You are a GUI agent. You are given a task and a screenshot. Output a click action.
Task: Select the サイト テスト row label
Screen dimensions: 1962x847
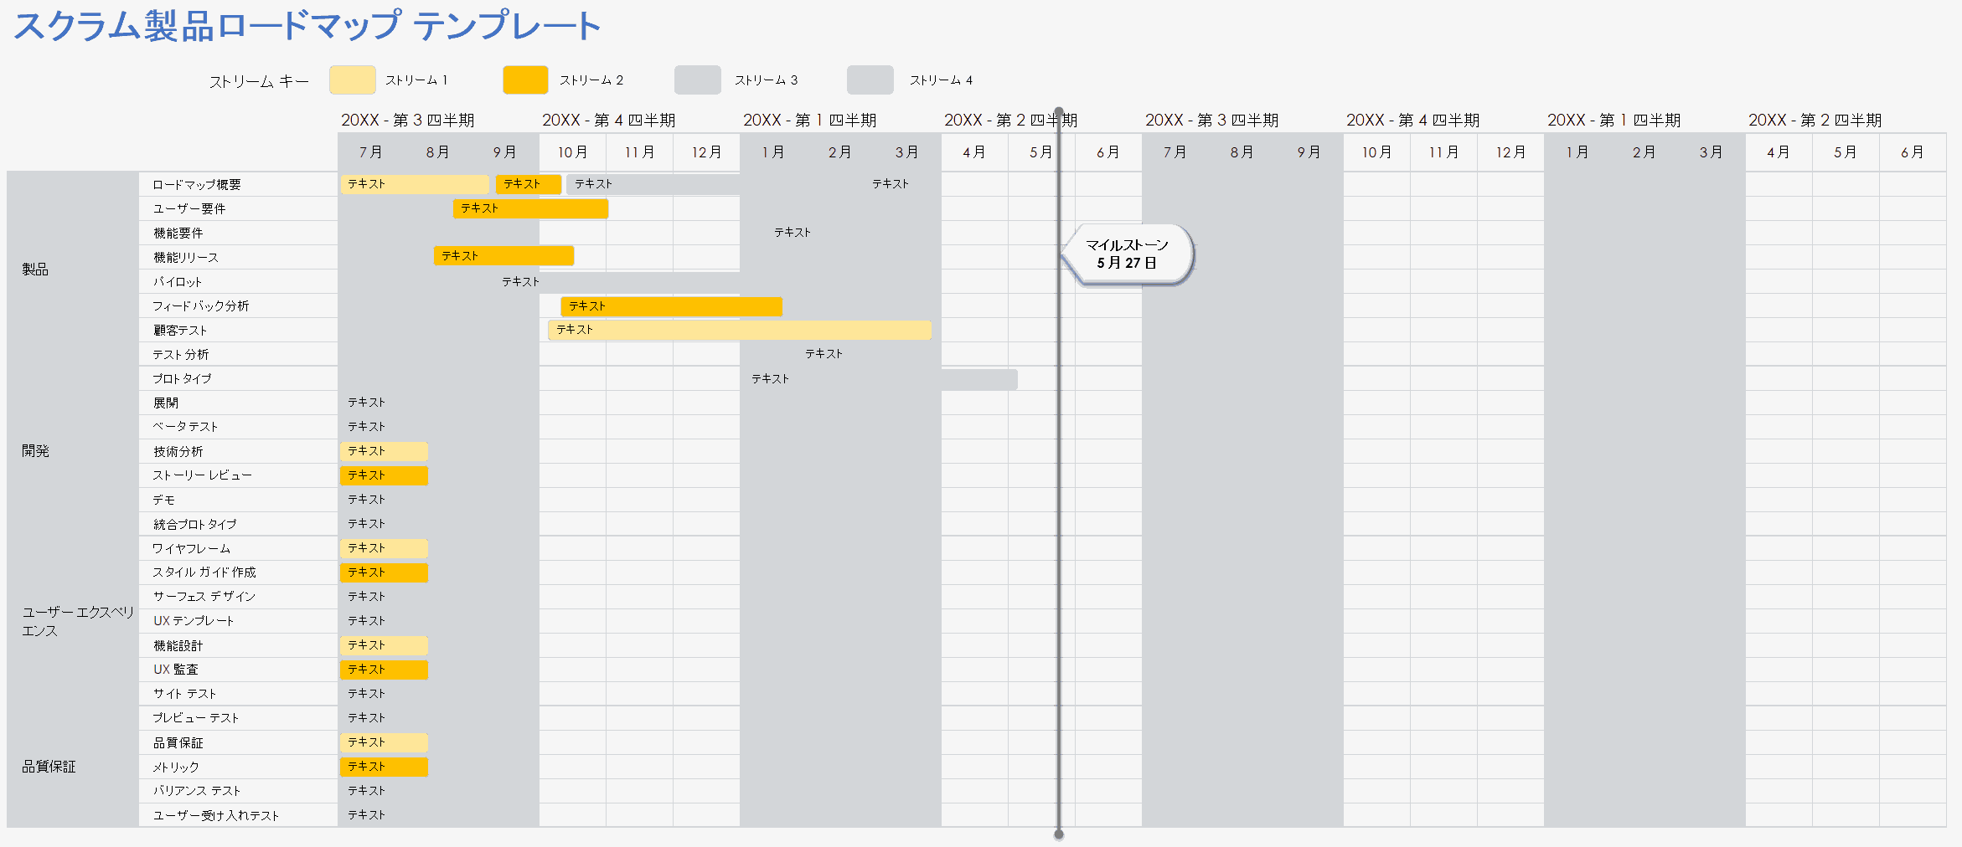click(184, 694)
